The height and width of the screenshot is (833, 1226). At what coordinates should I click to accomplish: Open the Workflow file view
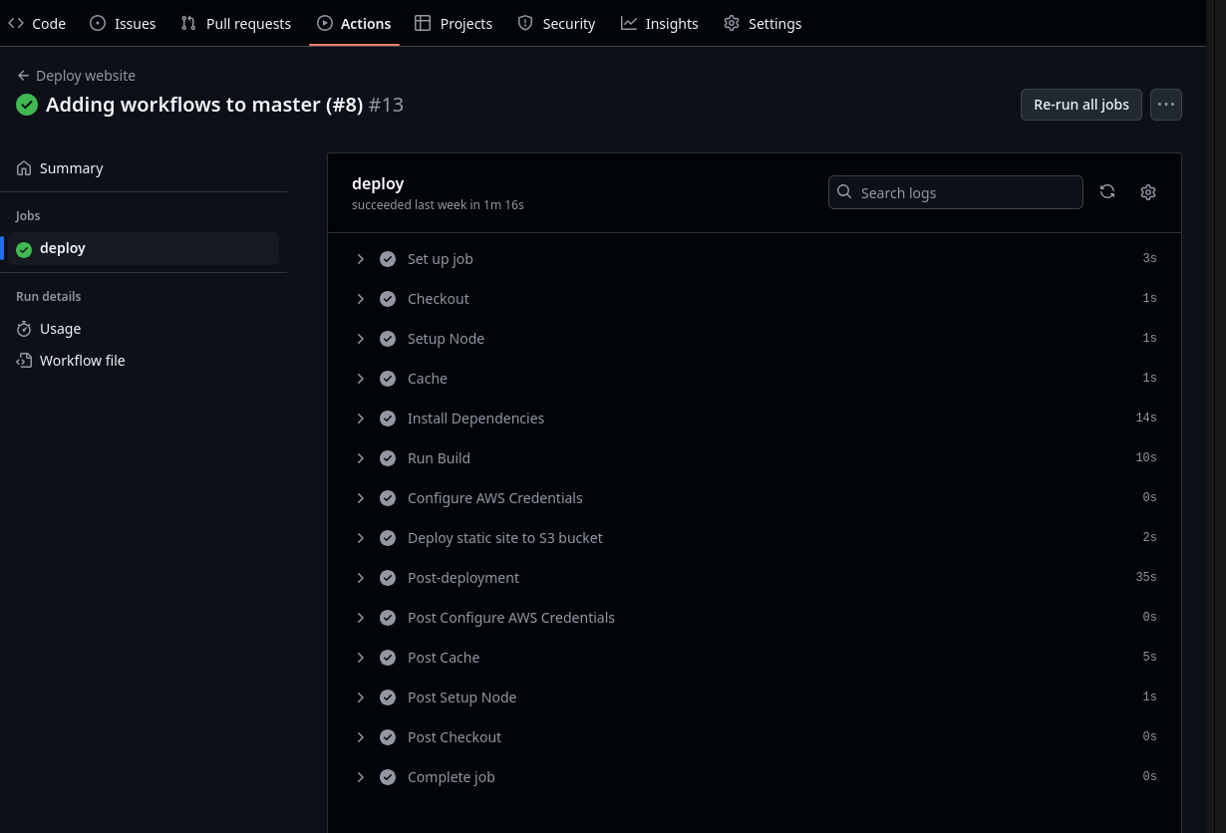coord(83,360)
